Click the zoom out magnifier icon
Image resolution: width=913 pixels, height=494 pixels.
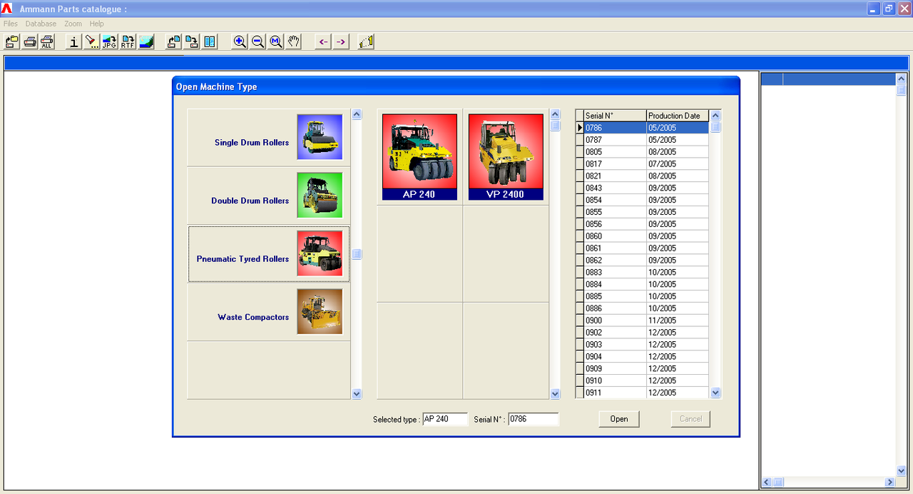pos(257,41)
